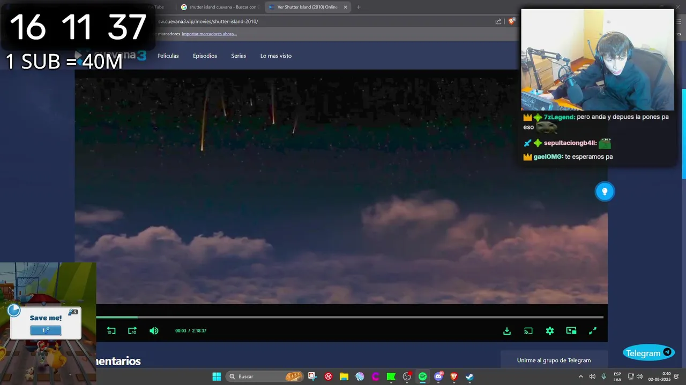
Task: Click the Save me! button in the game overlay
Action: (x=46, y=330)
